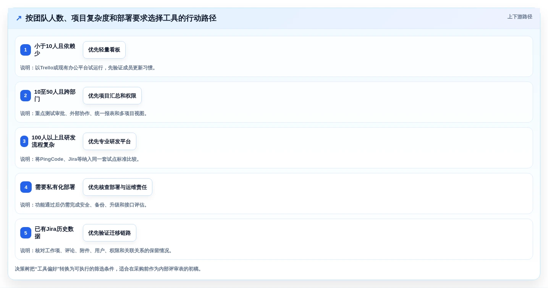Image resolution: width=548 pixels, height=288 pixels.
Task: Click the step 4 number badge
Action: [26, 187]
